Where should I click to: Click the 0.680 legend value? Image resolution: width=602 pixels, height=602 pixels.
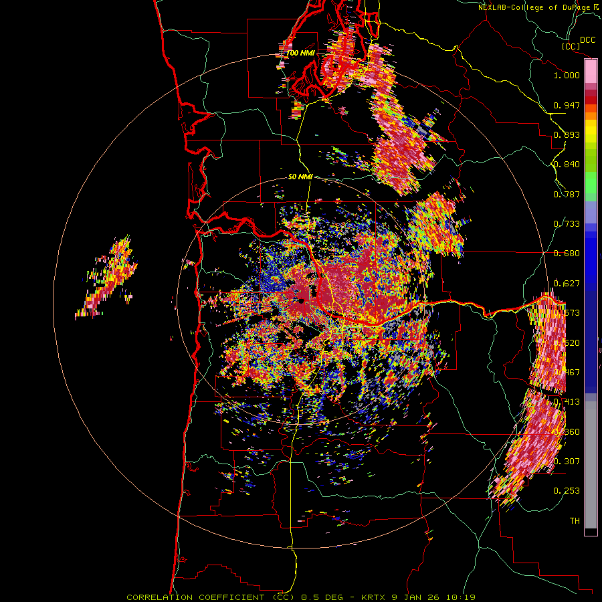coord(567,254)
